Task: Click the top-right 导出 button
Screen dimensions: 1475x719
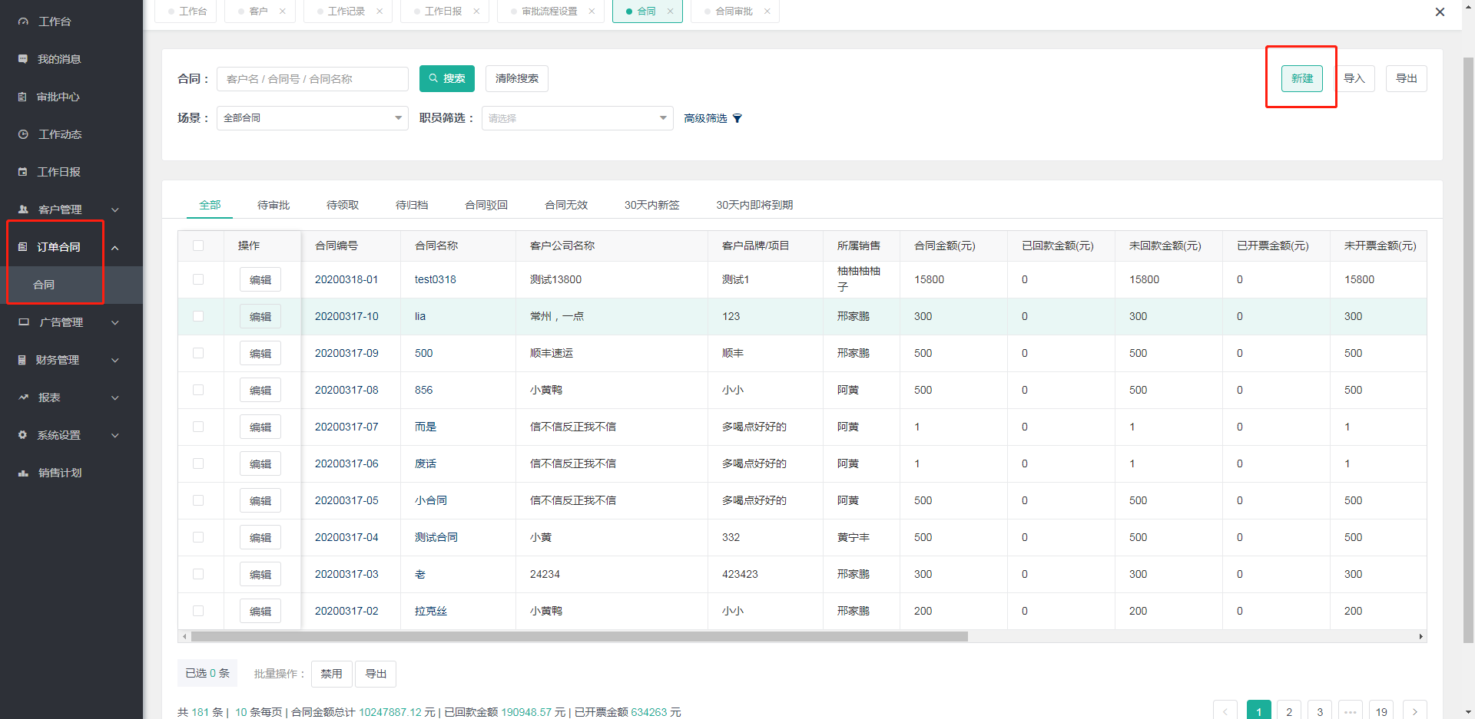Action: (x=1407, y=78)
